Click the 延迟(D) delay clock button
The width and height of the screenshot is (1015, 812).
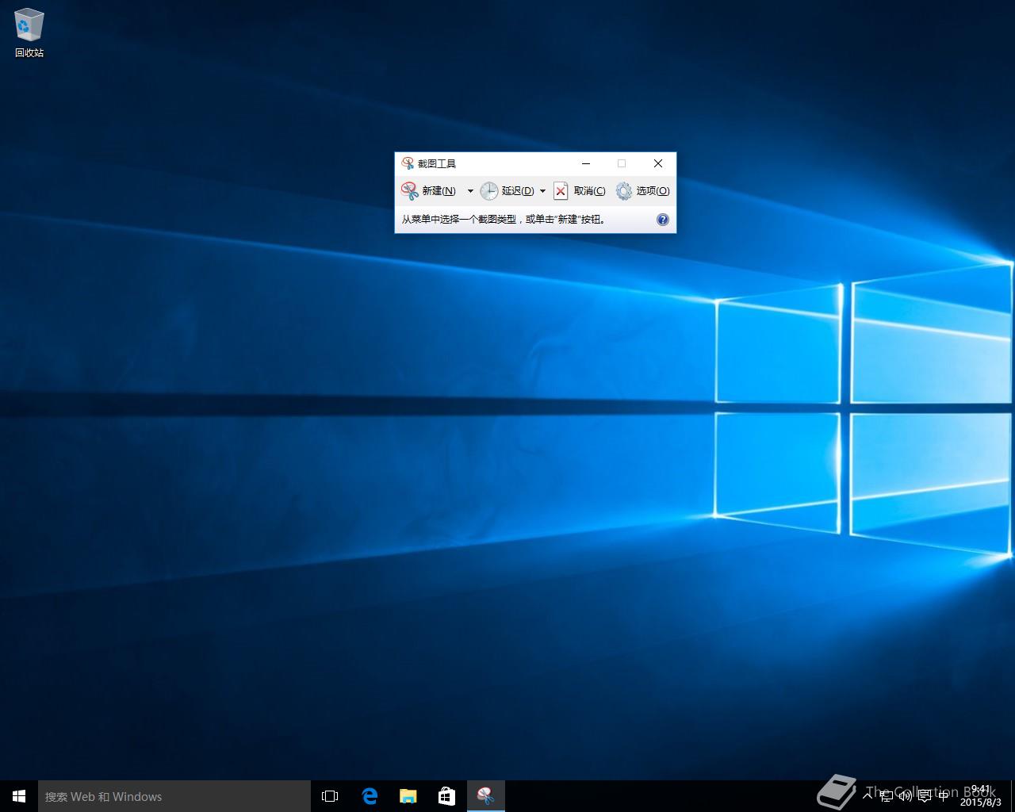507,190
